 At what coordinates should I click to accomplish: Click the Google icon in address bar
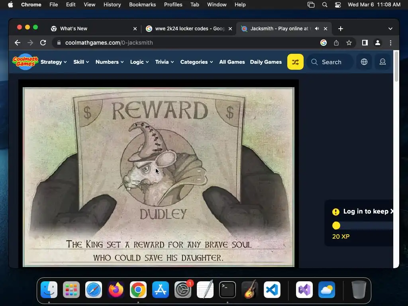click(324, 43)
